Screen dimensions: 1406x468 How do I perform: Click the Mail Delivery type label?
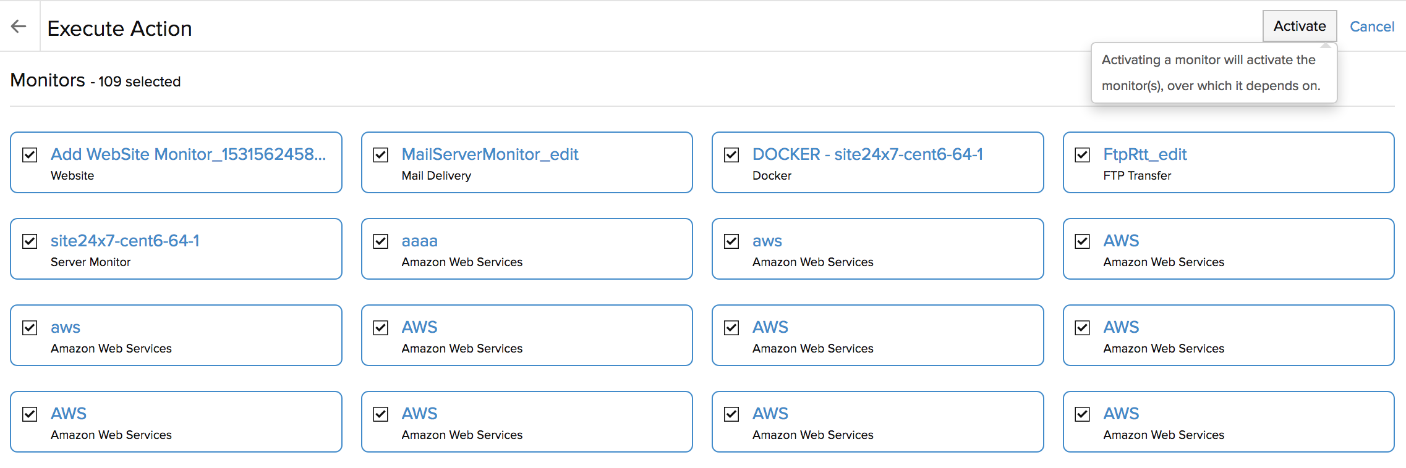coord(436,176)
